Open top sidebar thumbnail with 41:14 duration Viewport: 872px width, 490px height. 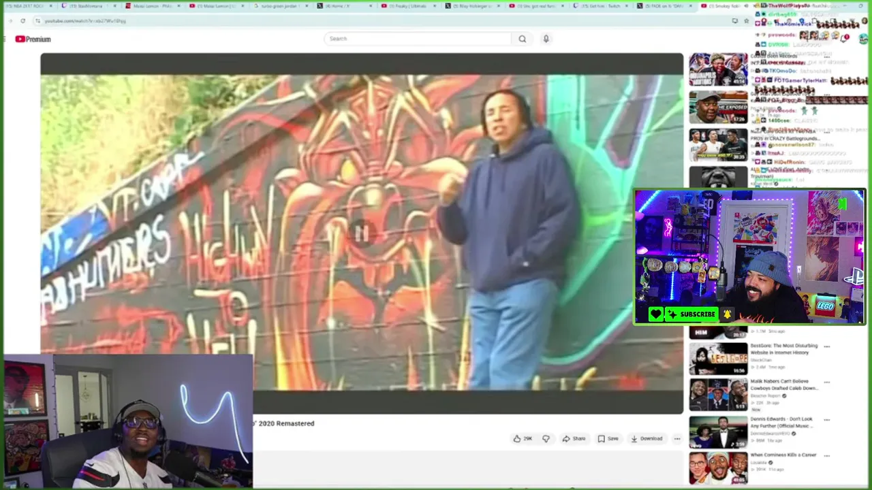[x=718, y=69]
